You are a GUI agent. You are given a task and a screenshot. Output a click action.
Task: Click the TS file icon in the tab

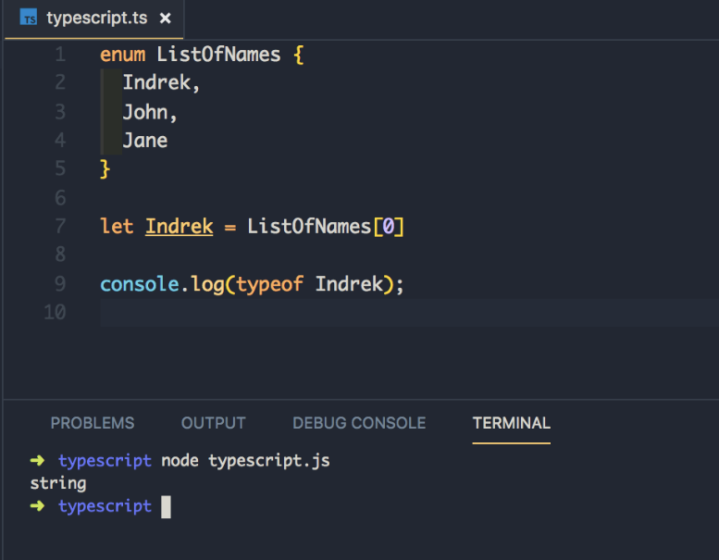[x=29, y=17]
